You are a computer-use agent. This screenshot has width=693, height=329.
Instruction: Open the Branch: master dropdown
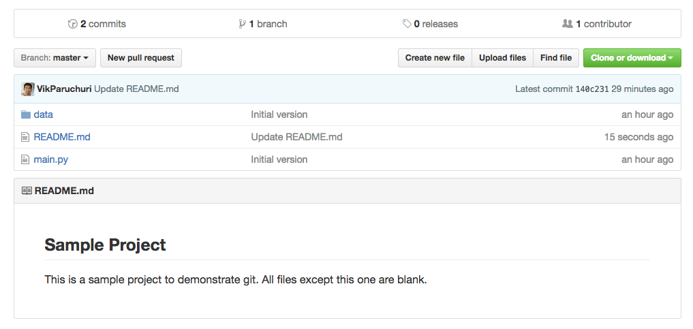[55, 58]
